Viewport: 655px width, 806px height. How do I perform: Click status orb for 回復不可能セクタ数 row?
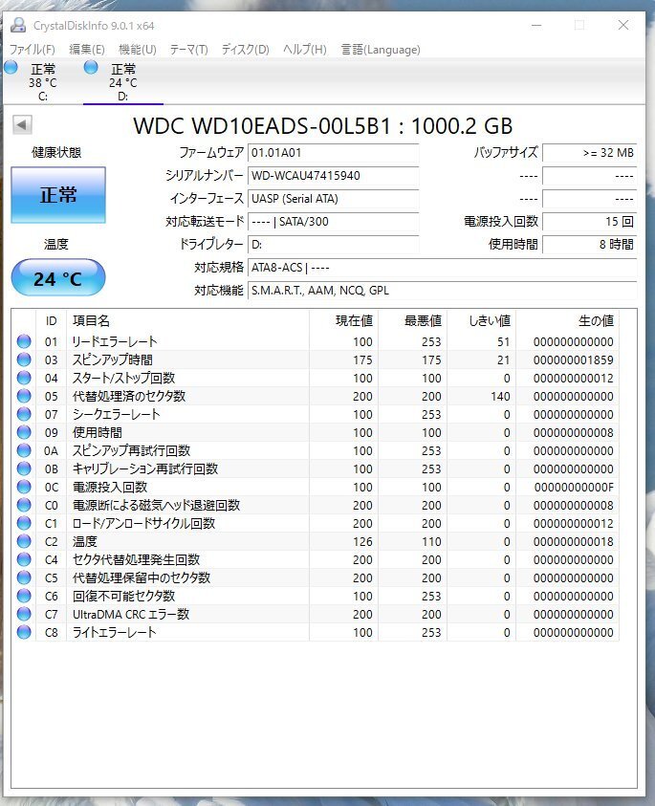coord(24,596)
